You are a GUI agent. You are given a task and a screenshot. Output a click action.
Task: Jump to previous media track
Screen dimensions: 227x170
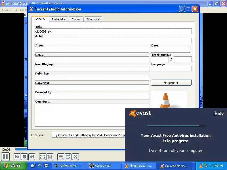click(x=17, y=157)
